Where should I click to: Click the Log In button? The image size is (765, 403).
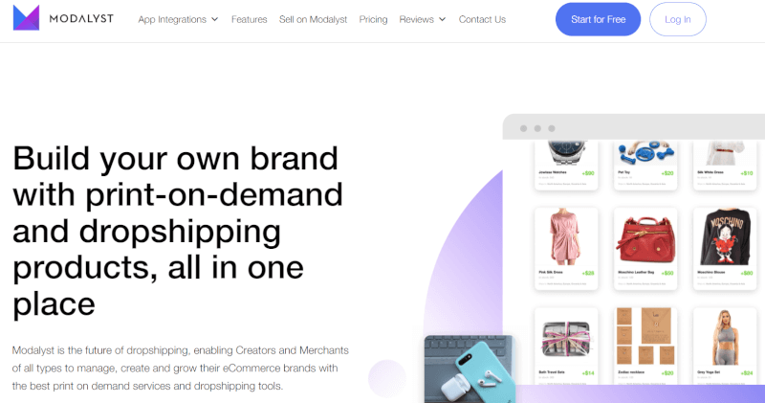tap(678, 19)
